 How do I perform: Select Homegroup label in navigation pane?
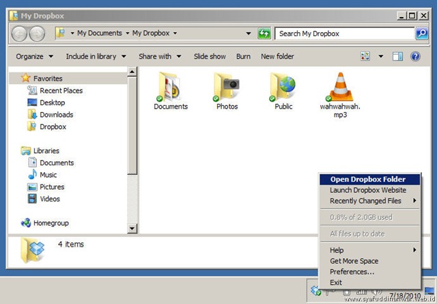(x=51, y=223)
